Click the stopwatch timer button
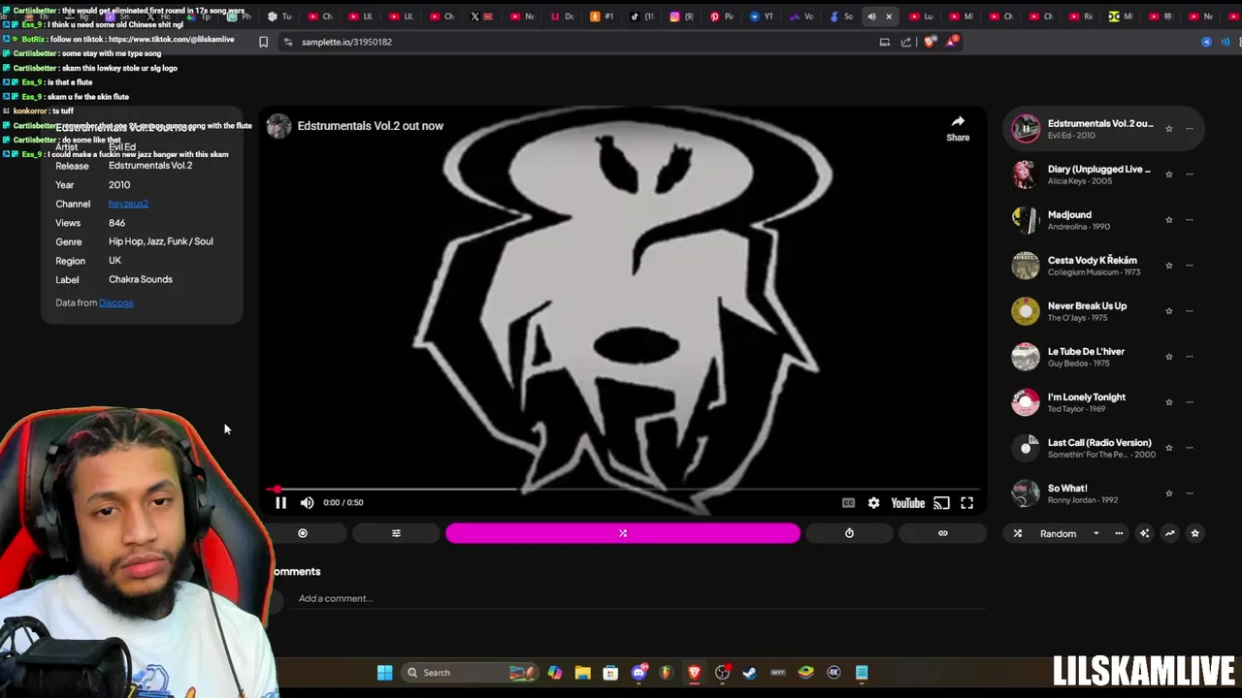 pos(849,533)
